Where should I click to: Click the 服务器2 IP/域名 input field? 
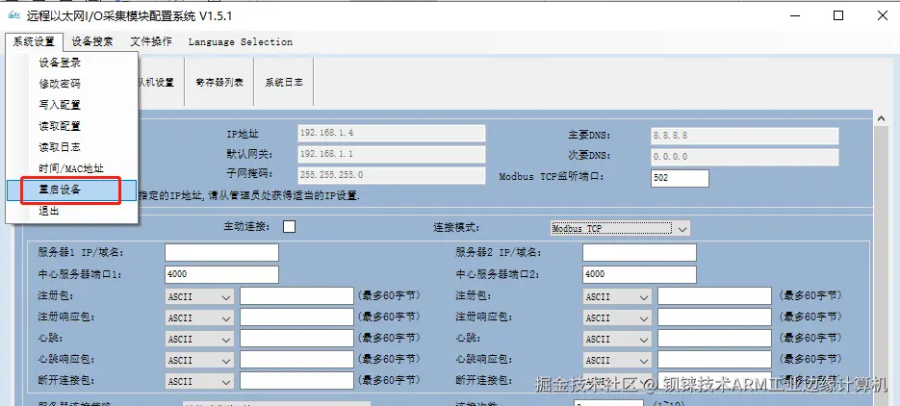point(639,253)
